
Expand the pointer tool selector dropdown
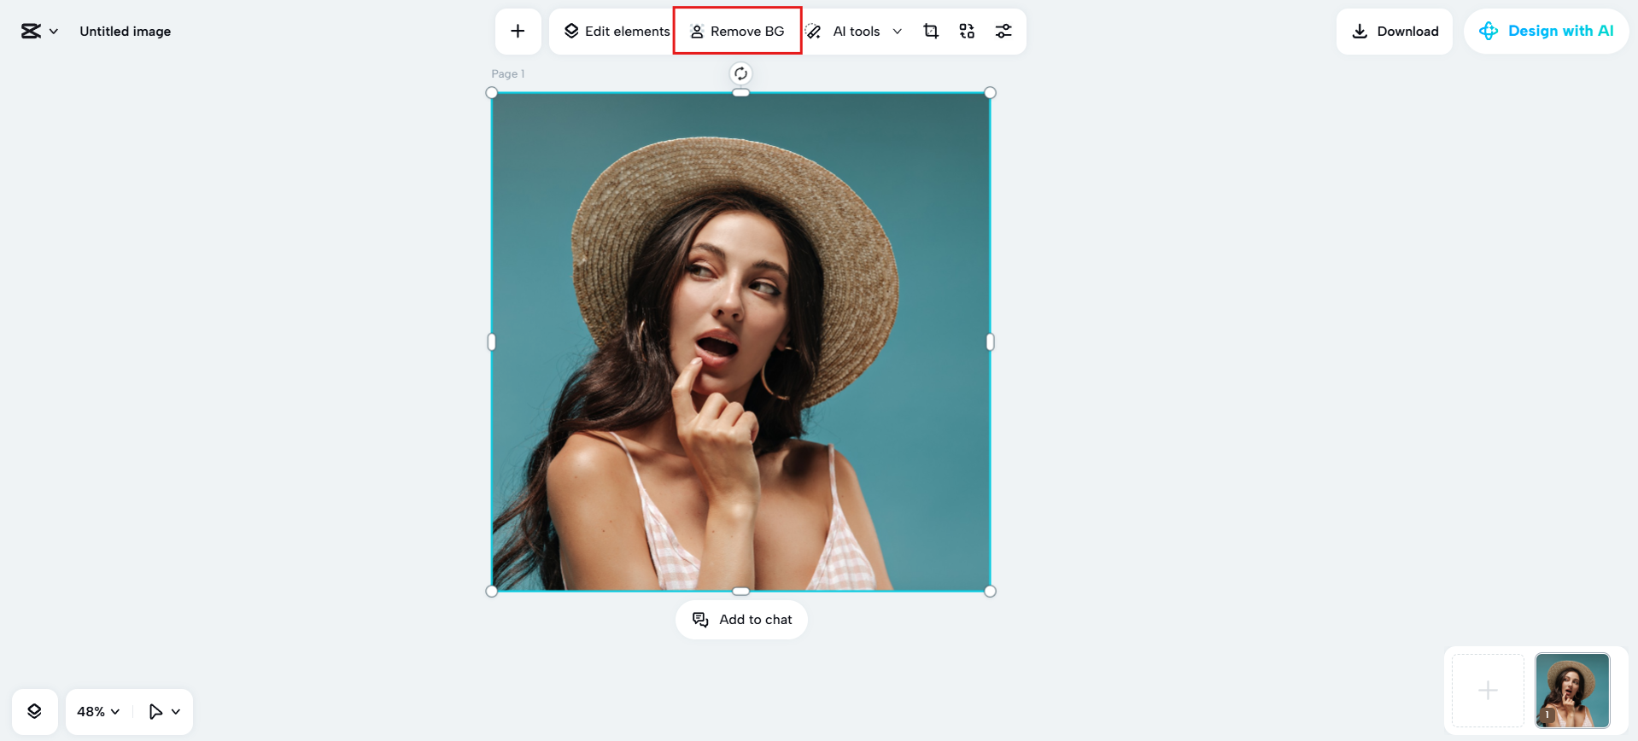(x=176, y=711)
